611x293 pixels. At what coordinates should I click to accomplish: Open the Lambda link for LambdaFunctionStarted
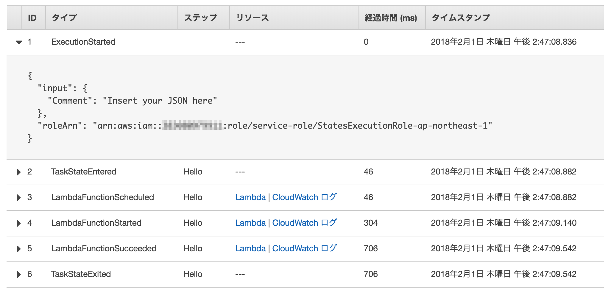250,223
